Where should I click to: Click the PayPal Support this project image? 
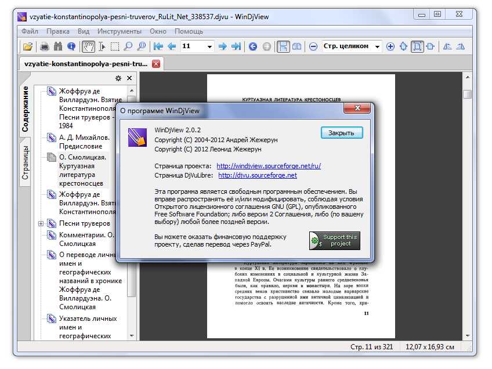tap(335, 240)
